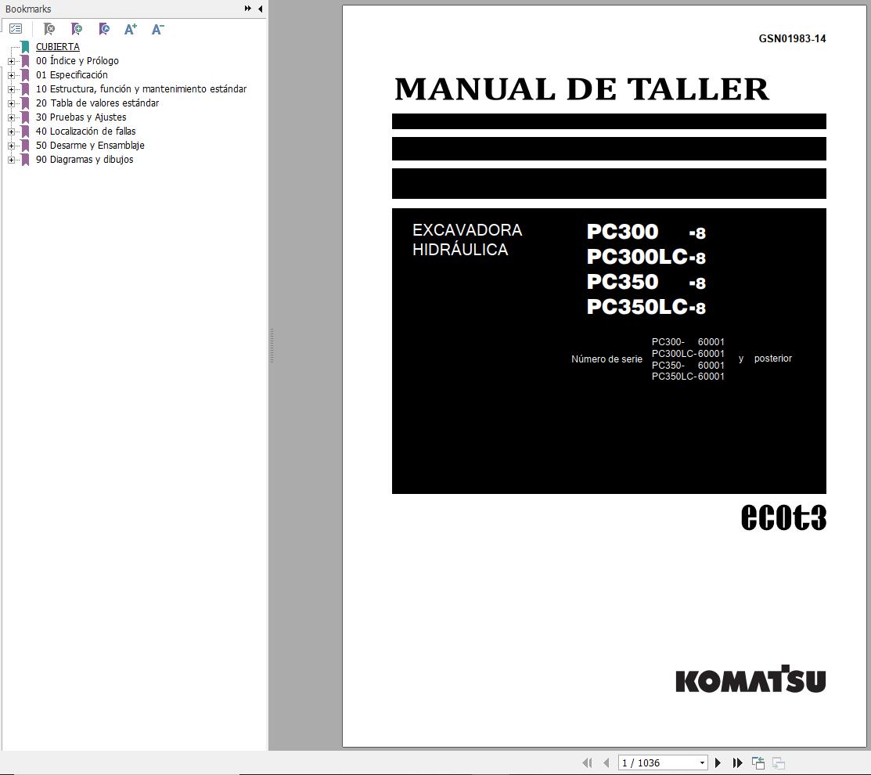This screenshot has width=871, height=775.
Task: Select bookmark 30 Pruebas y Ajustes
Action: [x=81, y=117]
